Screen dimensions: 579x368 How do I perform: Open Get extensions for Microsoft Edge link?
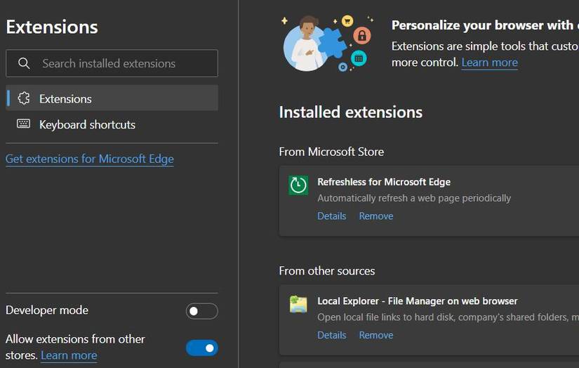pos(90,159)
